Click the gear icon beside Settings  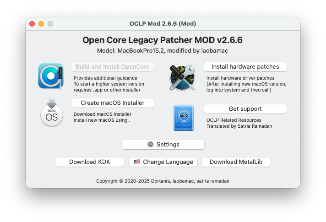tap(150, 145)
